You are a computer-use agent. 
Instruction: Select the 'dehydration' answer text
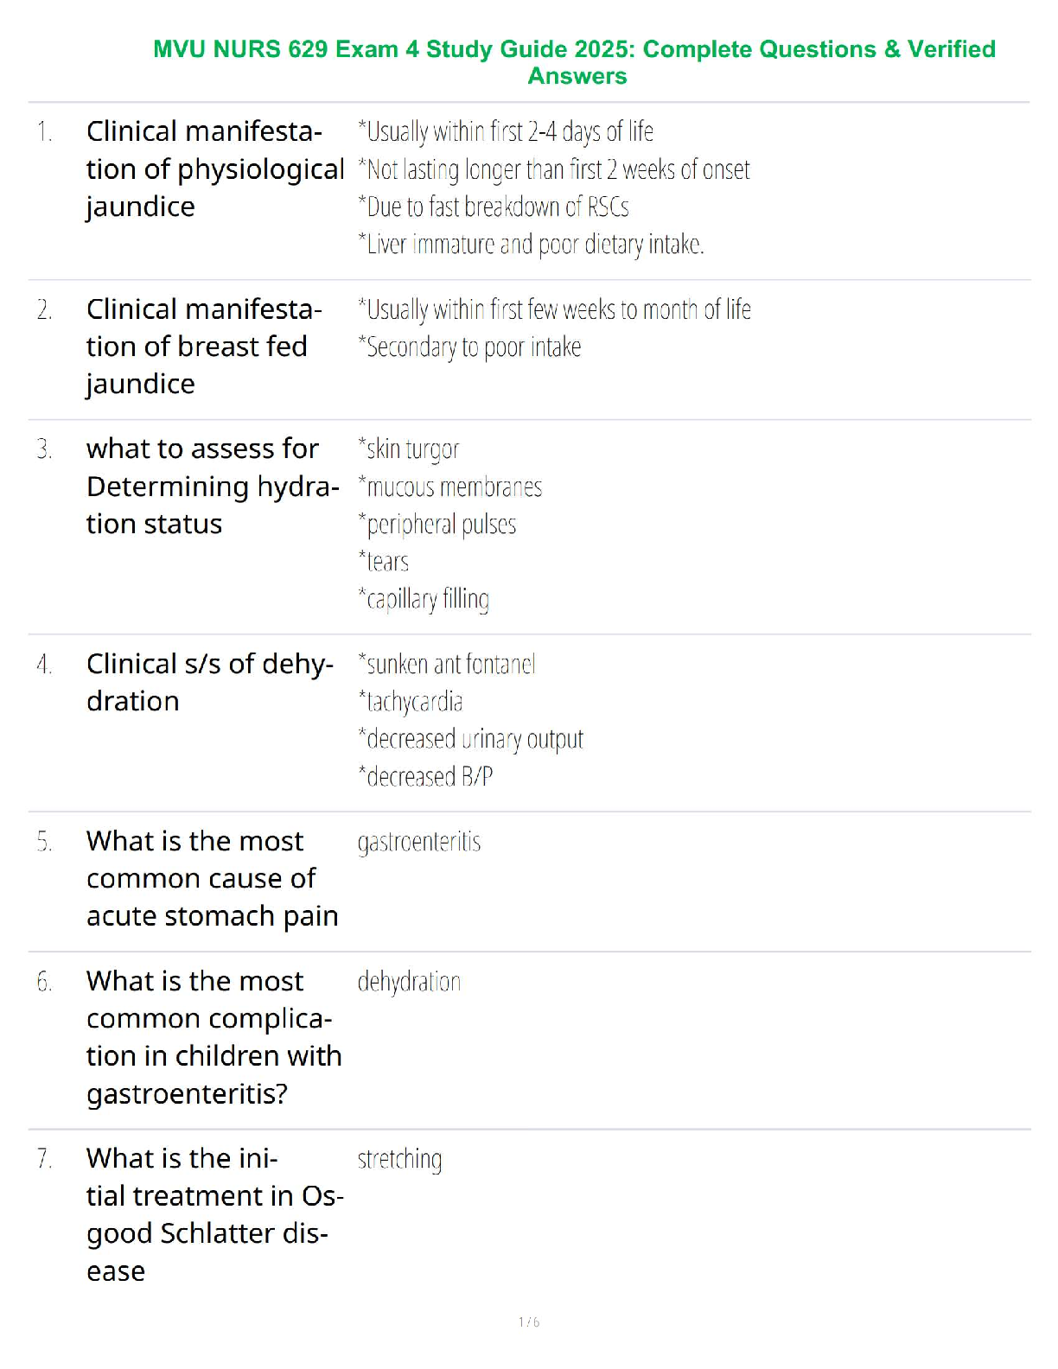point(410,982)
